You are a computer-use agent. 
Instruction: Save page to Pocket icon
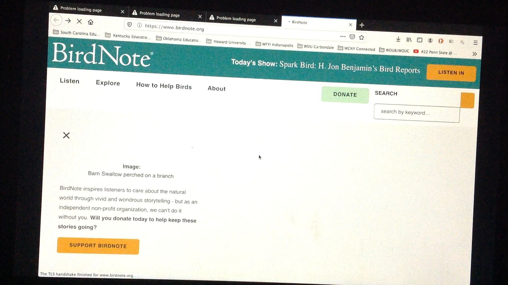click(x=352, y=37)
